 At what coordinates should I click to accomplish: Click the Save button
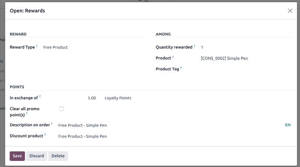17,156
